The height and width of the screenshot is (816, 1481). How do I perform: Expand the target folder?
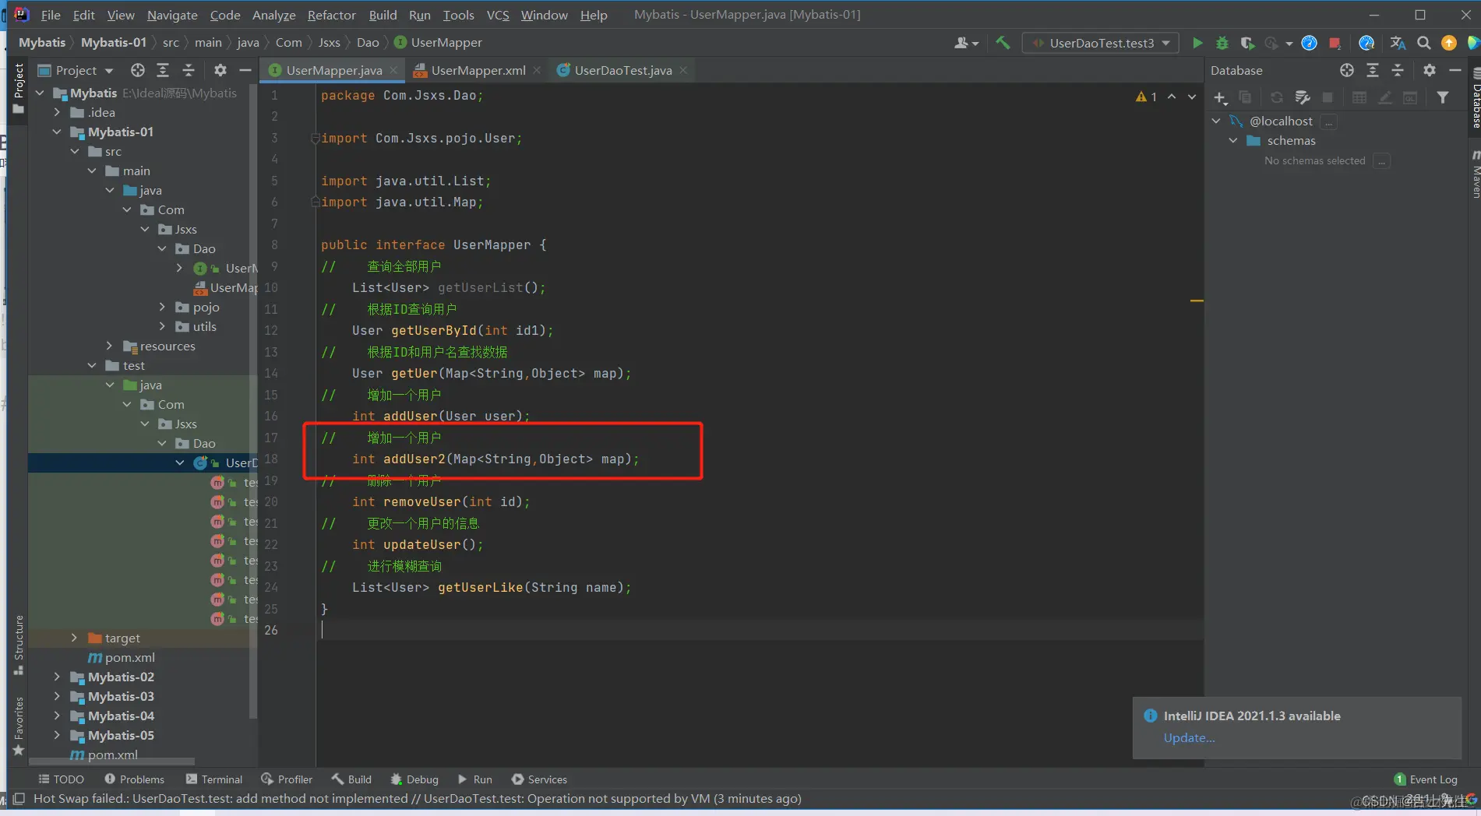pos(75,638)
